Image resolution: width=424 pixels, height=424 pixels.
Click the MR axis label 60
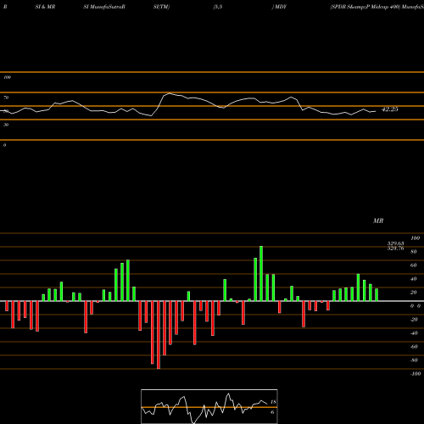(414, 265)
